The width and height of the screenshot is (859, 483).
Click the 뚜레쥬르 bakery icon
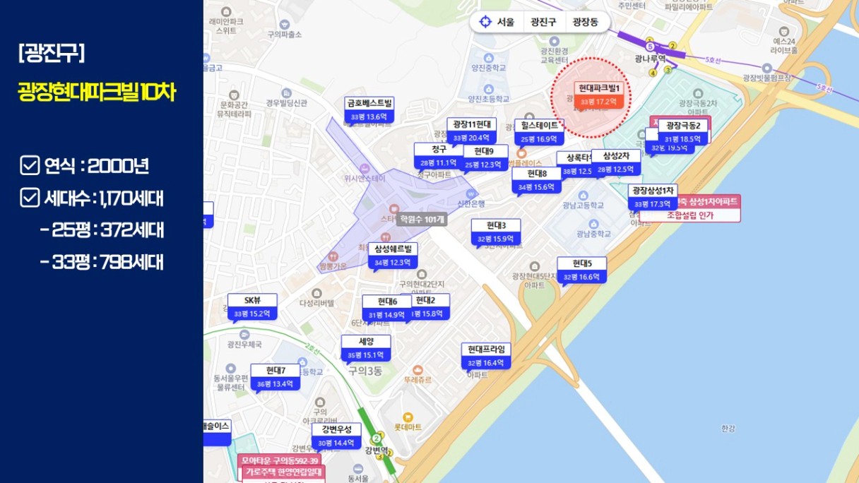coord(417,370)
